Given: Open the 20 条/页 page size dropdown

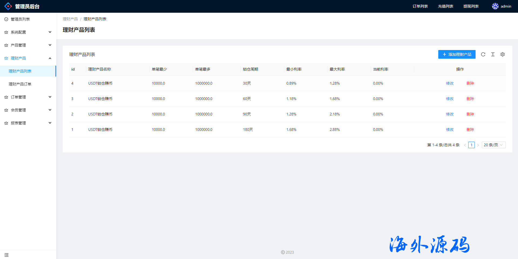Looking at the screenshot, I should (x=493, y=145).
